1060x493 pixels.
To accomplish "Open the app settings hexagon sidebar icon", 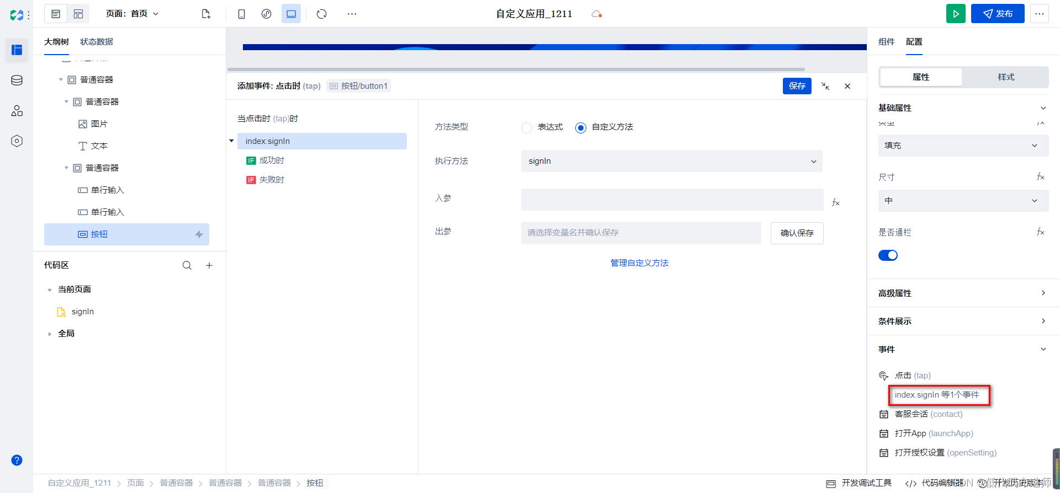I will [17, 141].
